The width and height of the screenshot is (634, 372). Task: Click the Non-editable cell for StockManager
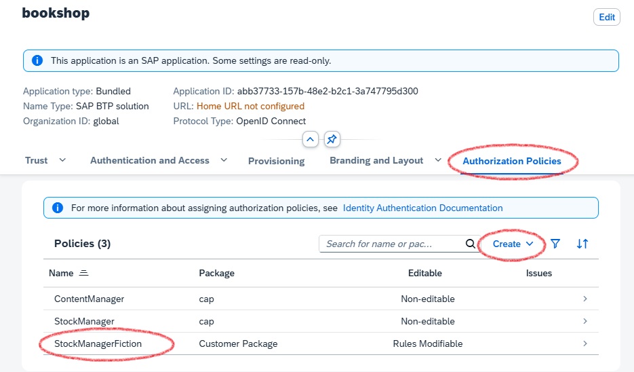click(x=428, y=321)
